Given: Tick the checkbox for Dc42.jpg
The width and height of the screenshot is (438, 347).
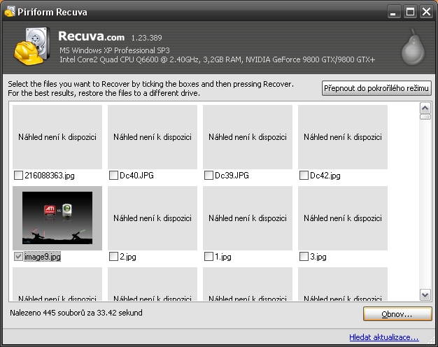Looking at the screenshot, I should [304, 176].
